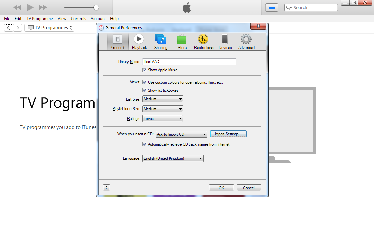Go back with the left arrow button
The height and width of the screenshot is (246, 374).
[x=8, y=27]
